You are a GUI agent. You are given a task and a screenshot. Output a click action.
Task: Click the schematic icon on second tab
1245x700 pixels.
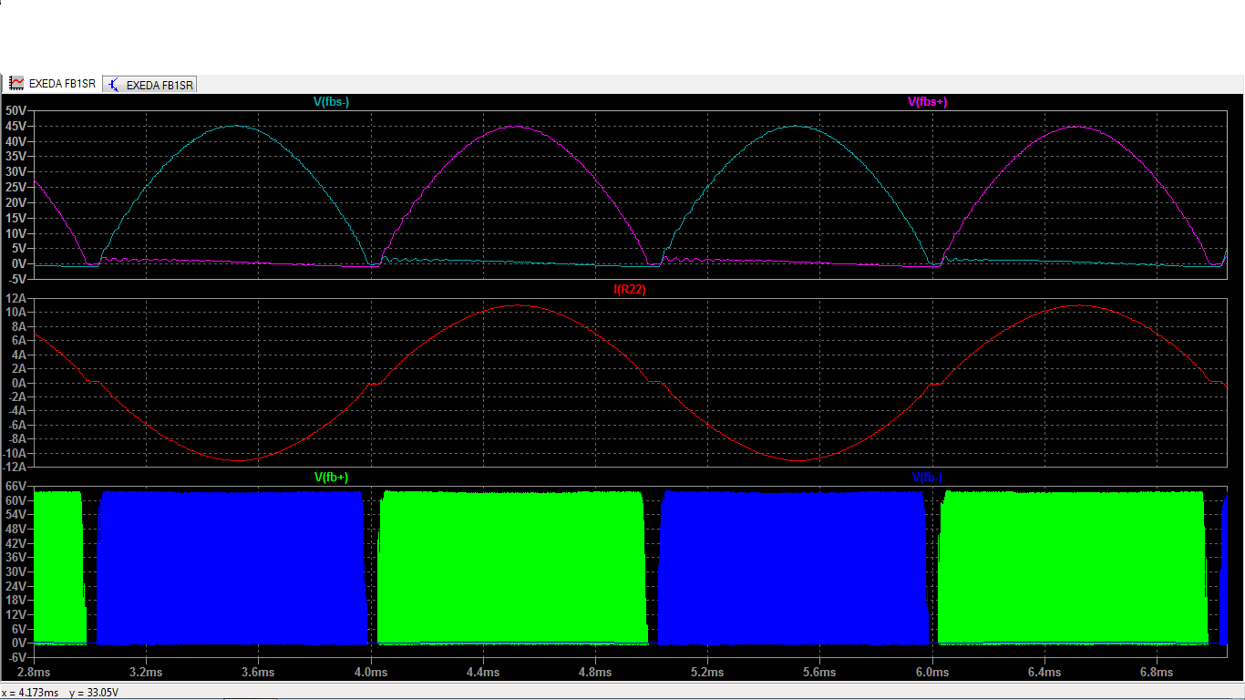[x=114, y=85]
